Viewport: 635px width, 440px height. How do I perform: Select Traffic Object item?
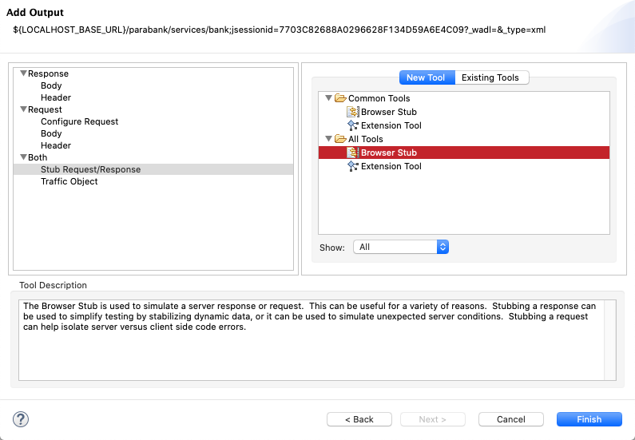point(69,181)
